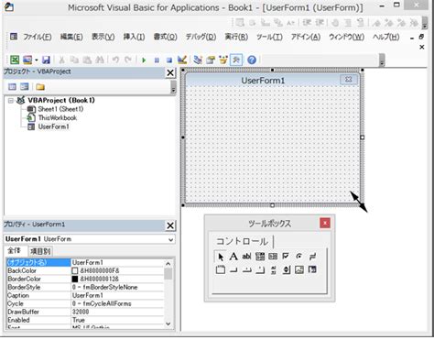Choose the Image control in the toolbox
Screen dimensions: 434x340
[x=299, y=269]
